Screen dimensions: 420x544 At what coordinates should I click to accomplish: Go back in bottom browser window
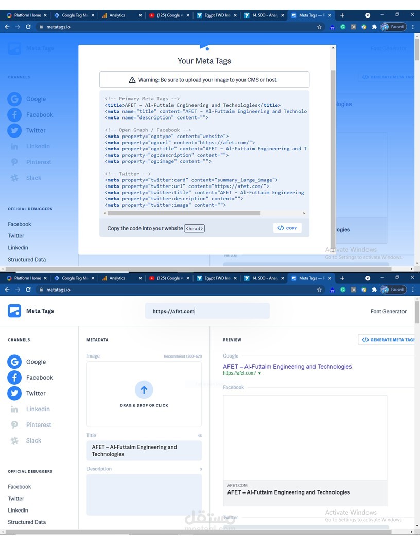[x=7, y=290]
